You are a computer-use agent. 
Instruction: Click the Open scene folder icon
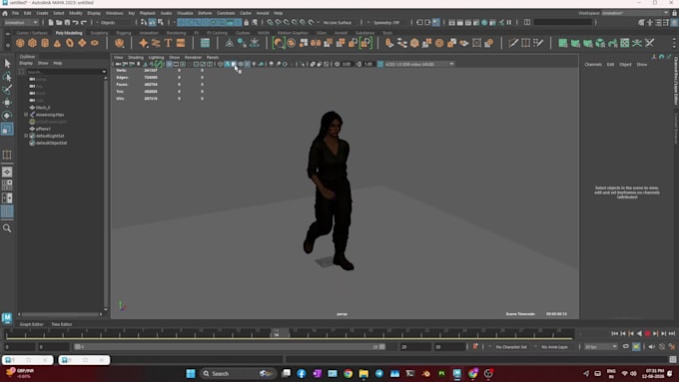click(x=59, y=23)
